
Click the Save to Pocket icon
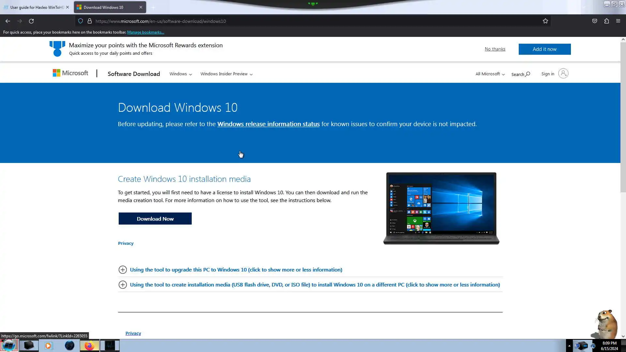[595, 21]
